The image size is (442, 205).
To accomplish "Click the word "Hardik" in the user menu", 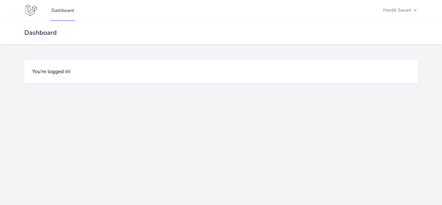I will click(x=390, y=10).
